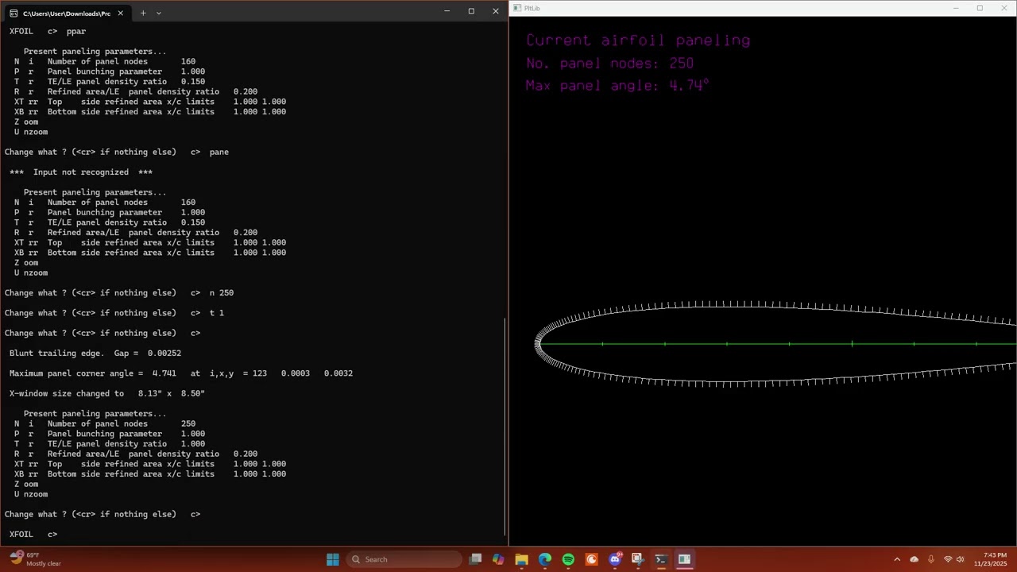This screenshot has height=572, width=1017.
Task: Close the PltLib window
Action: click(x=1004, y=8)
